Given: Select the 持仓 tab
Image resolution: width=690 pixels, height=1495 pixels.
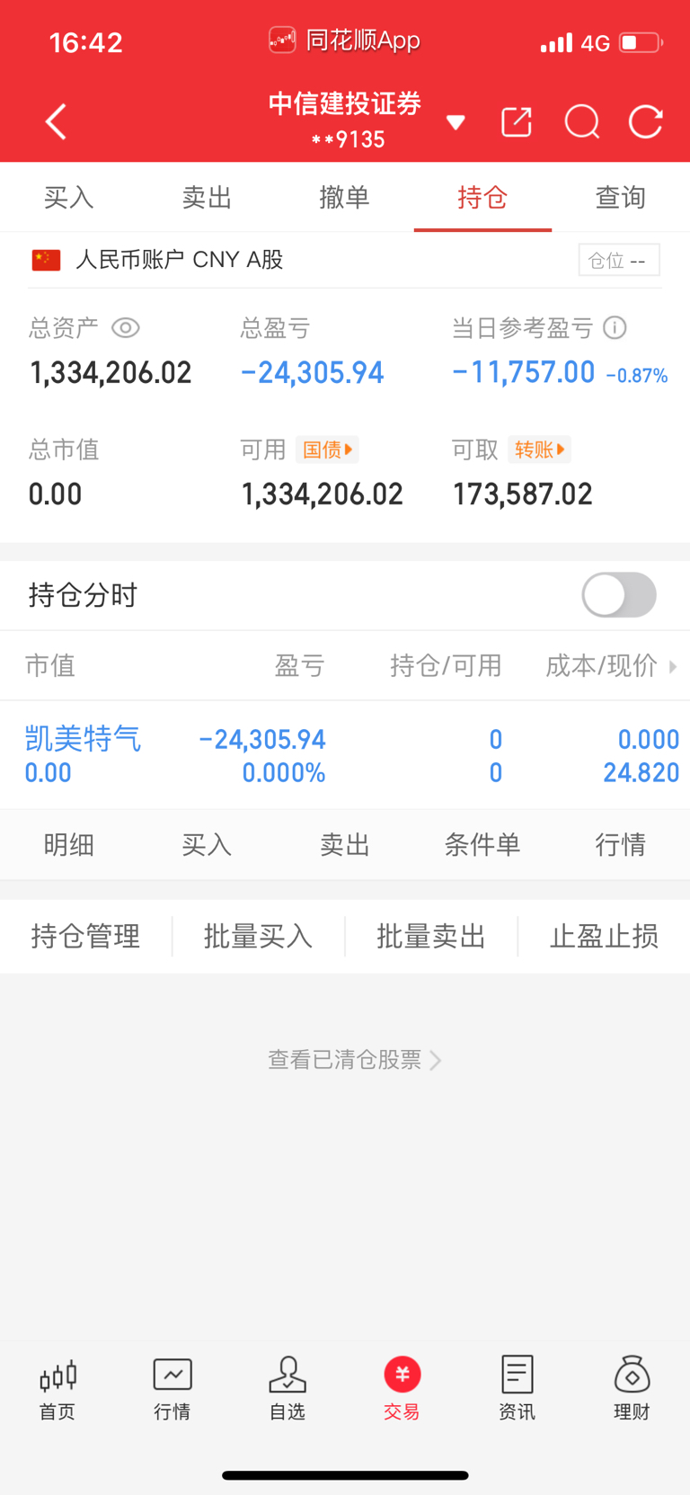Looking at the screenshot, I should click(x=482, y=197).
